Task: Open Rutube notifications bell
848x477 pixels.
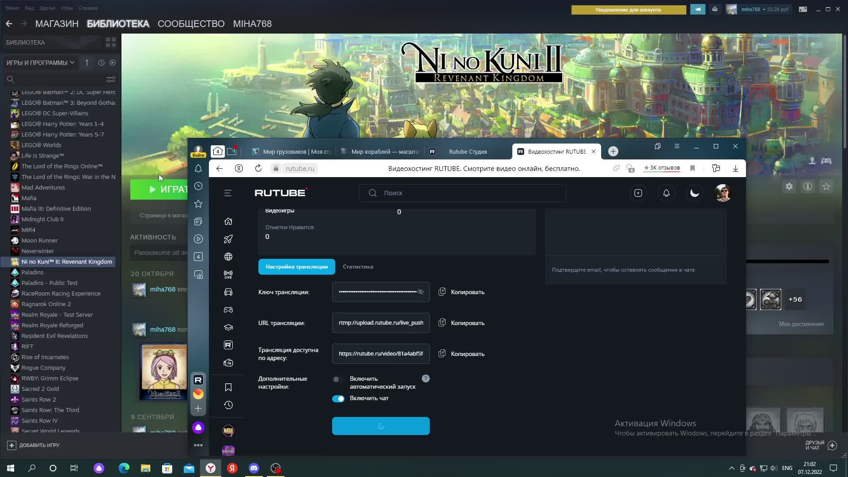Action: coord(666,193)
